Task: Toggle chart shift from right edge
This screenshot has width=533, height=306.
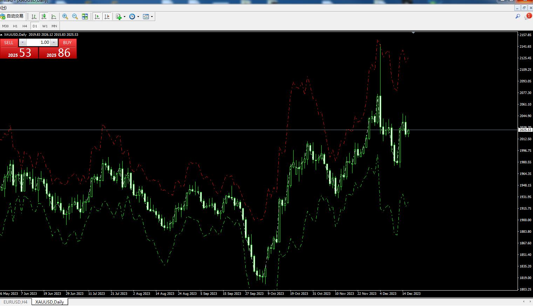Action: coord(107,16)
